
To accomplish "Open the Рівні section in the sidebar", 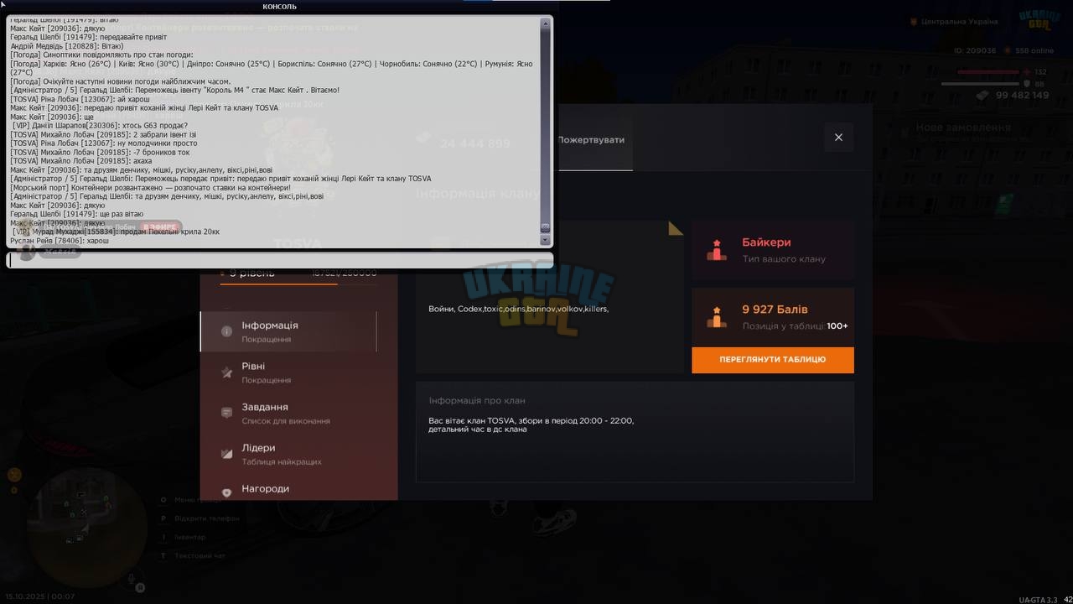I will tap(288, 372).
